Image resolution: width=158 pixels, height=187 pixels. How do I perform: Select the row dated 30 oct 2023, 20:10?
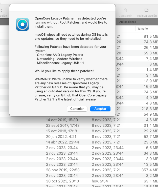(79, 181)
